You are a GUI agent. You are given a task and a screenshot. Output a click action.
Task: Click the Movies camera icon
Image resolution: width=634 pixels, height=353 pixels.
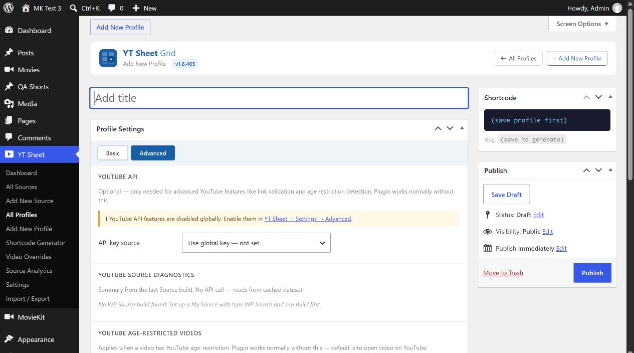coord(9,70)
